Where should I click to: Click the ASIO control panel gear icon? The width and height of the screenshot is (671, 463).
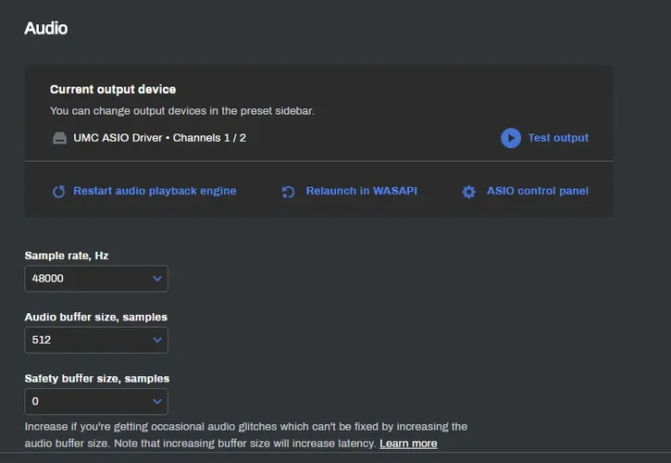tap(468, 192)
